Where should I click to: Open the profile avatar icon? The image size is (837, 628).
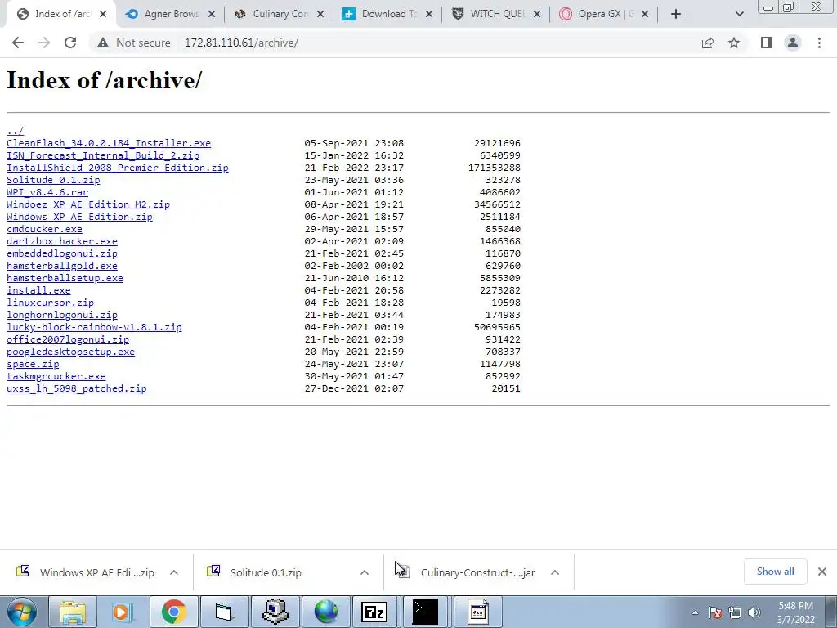pyautogui.click(x=793, y=43)
